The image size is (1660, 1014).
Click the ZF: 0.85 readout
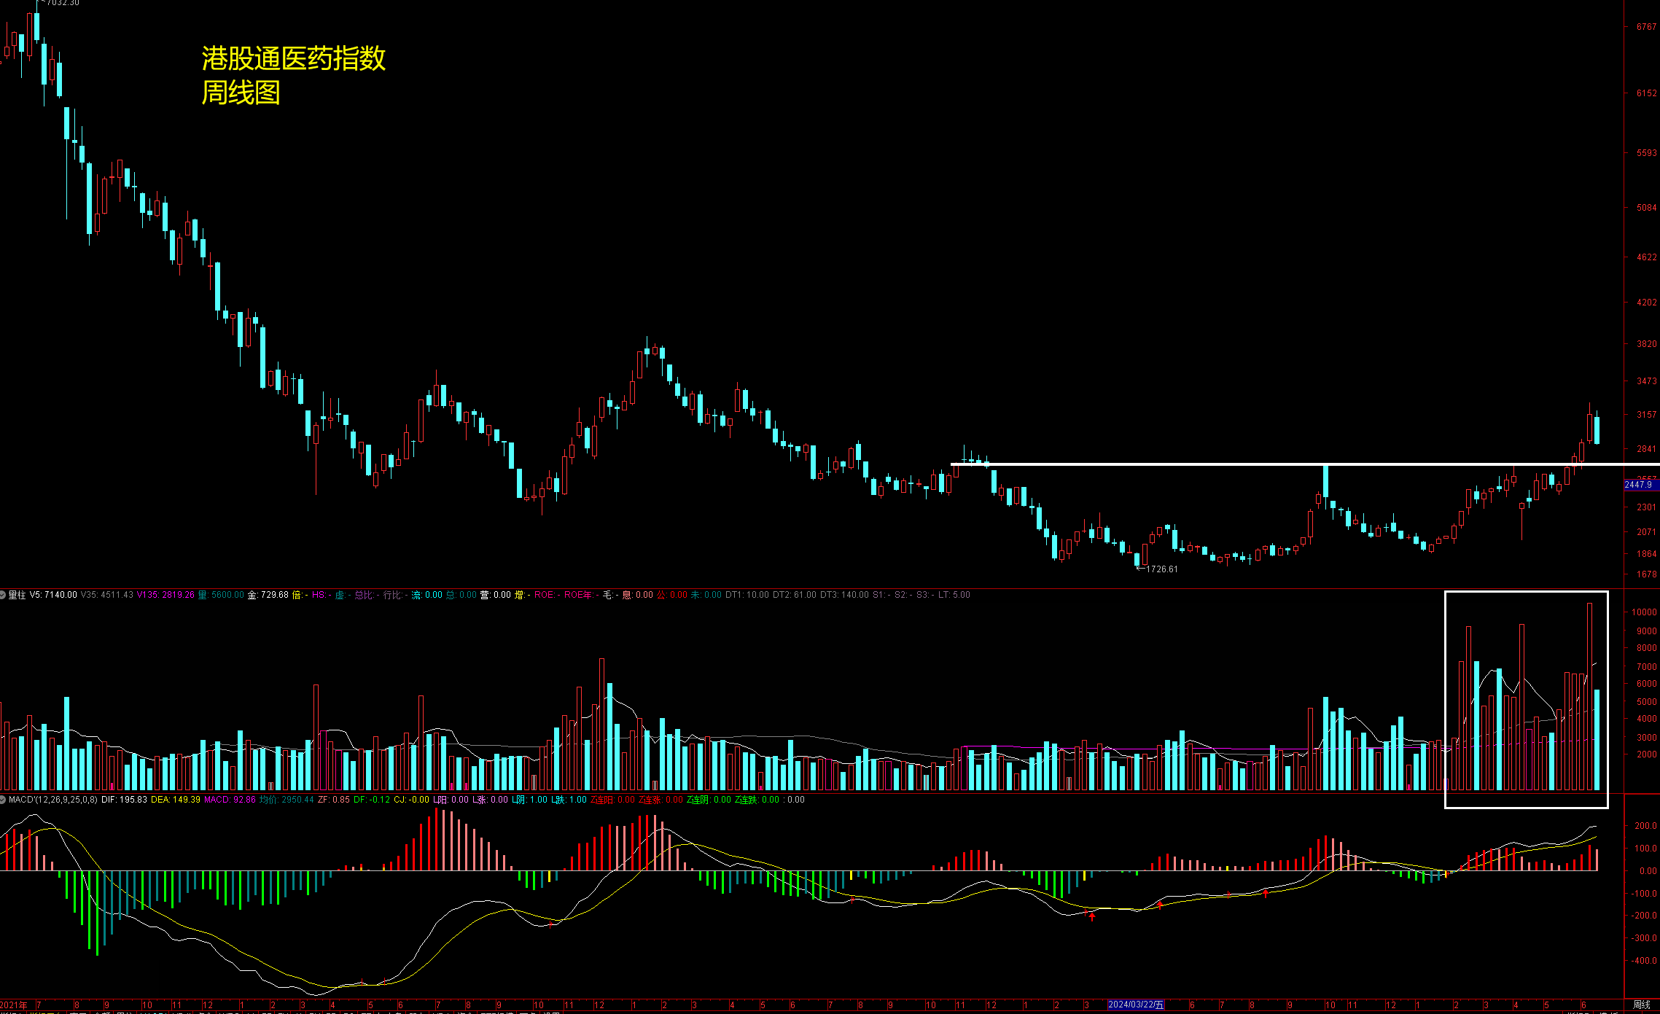pos(334,800)
